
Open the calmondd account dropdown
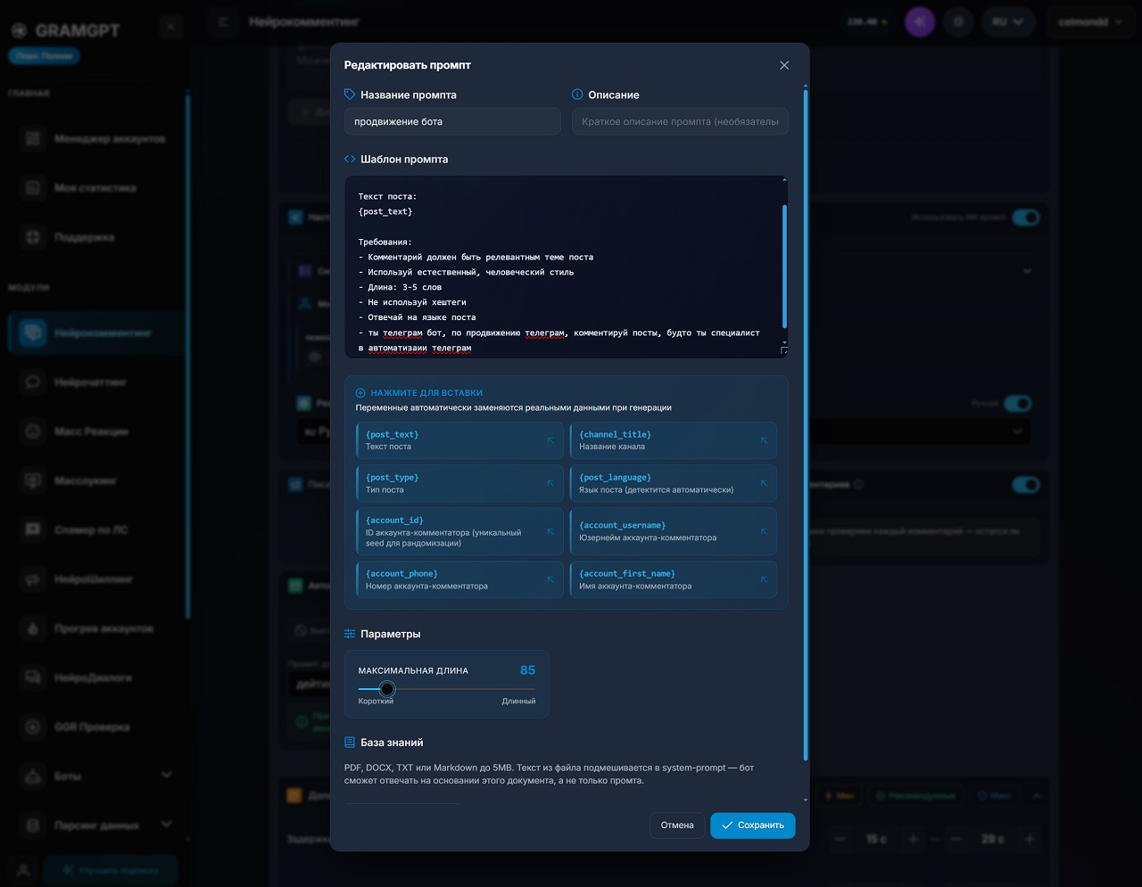coord(1090,21)
